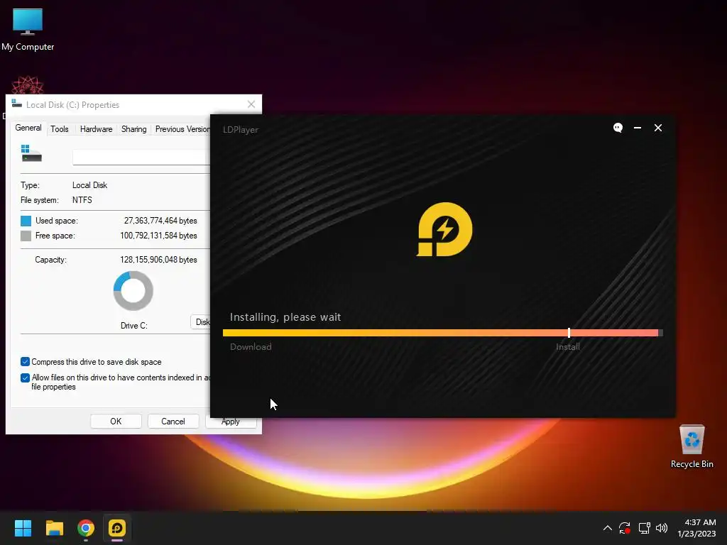
Task: Click the sync update tray icon
Action: tap(625, 528)
